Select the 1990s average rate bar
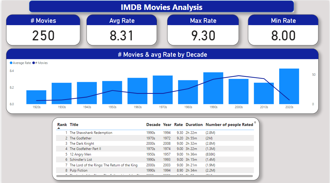 [213, 88]
